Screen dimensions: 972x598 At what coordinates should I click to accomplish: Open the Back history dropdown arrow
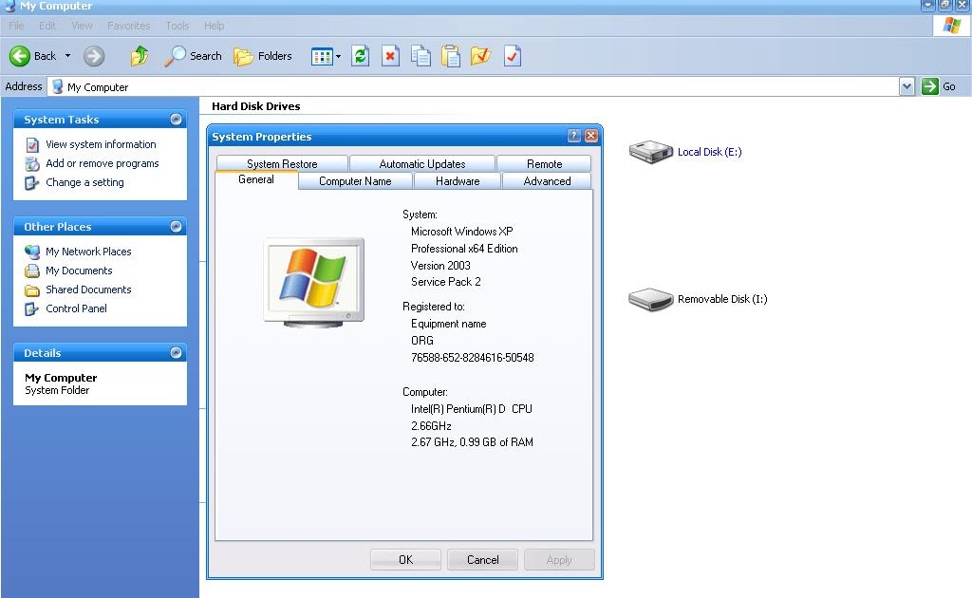67,56
